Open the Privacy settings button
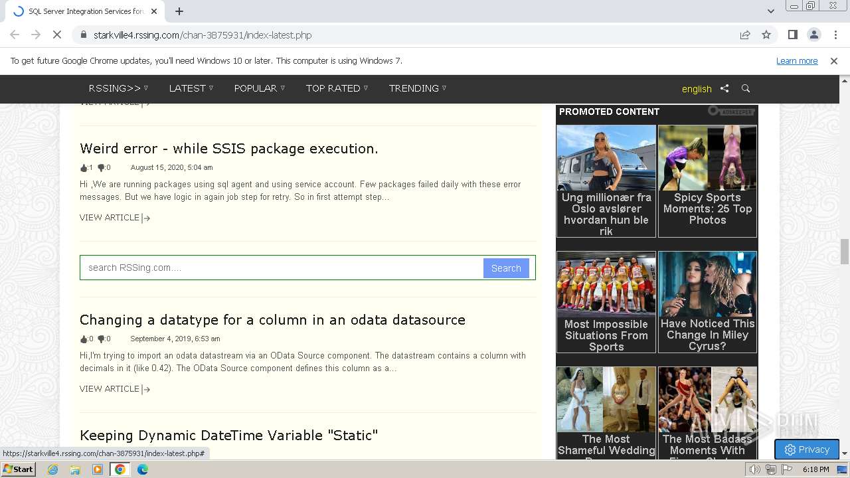Image resolution: width=850 pixels, height=478 pixels. pos(807,449)
